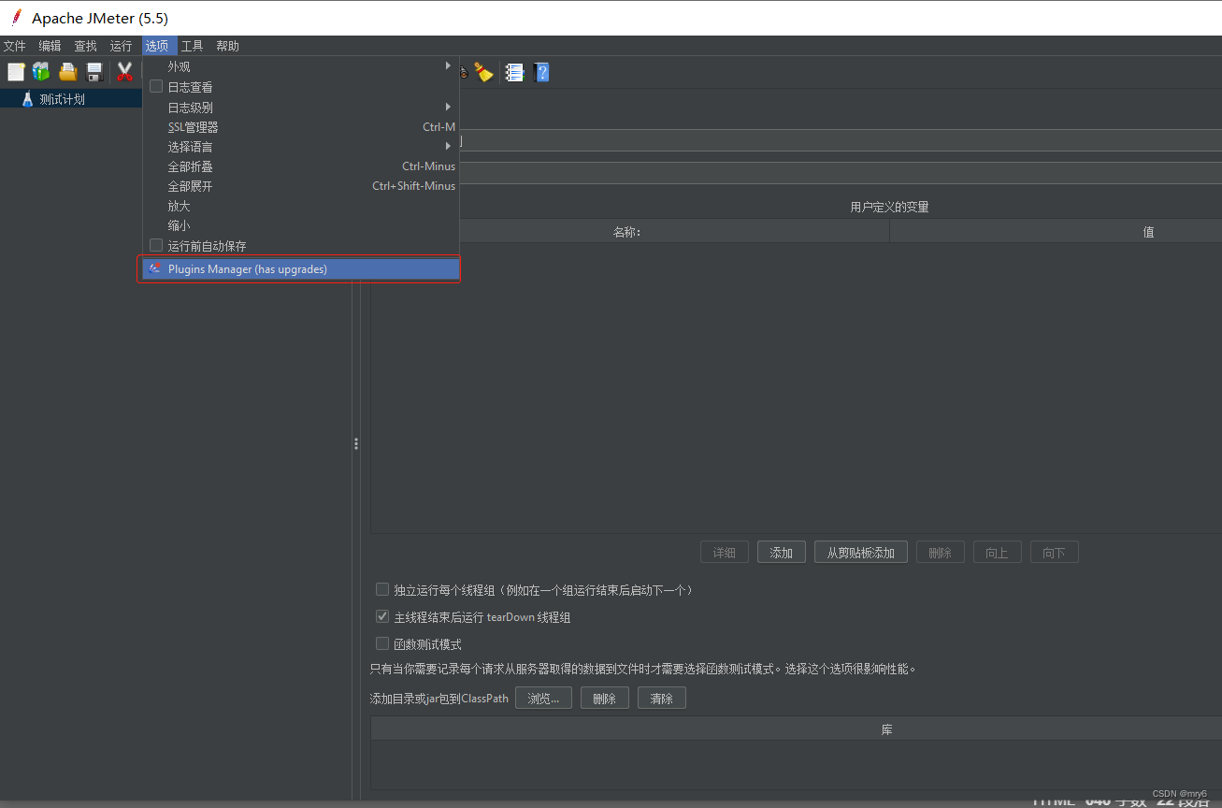Click the 向上 button
Viewport: 1222px width, 808px height.
(x=998, y=552)
